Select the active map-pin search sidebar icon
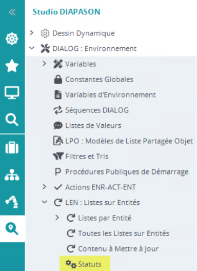This screenshot has height=271, width=197. coord(12,229)
